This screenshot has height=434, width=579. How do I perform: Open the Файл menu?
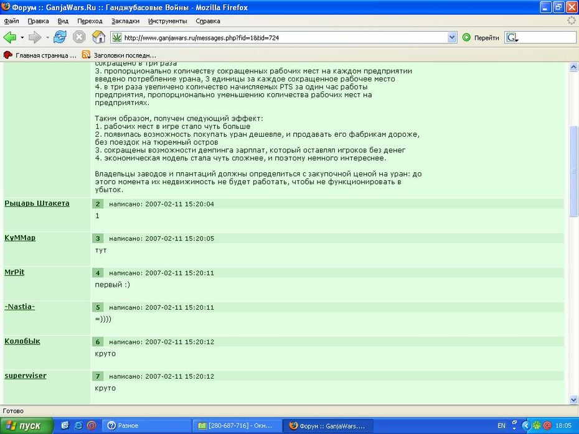point(11,21)
